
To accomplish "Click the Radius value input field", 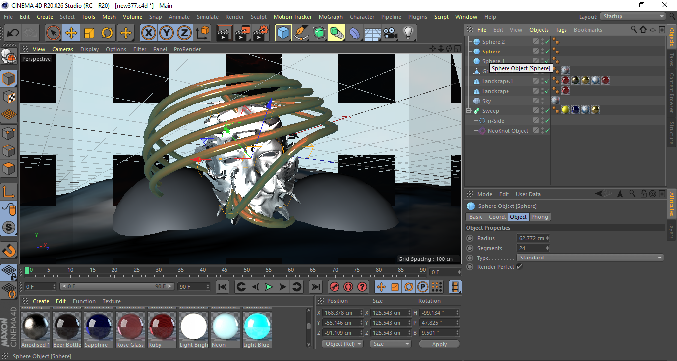I will coord(531,238).
